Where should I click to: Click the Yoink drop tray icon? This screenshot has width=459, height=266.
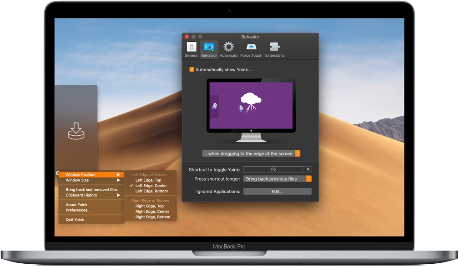point(76,131)
